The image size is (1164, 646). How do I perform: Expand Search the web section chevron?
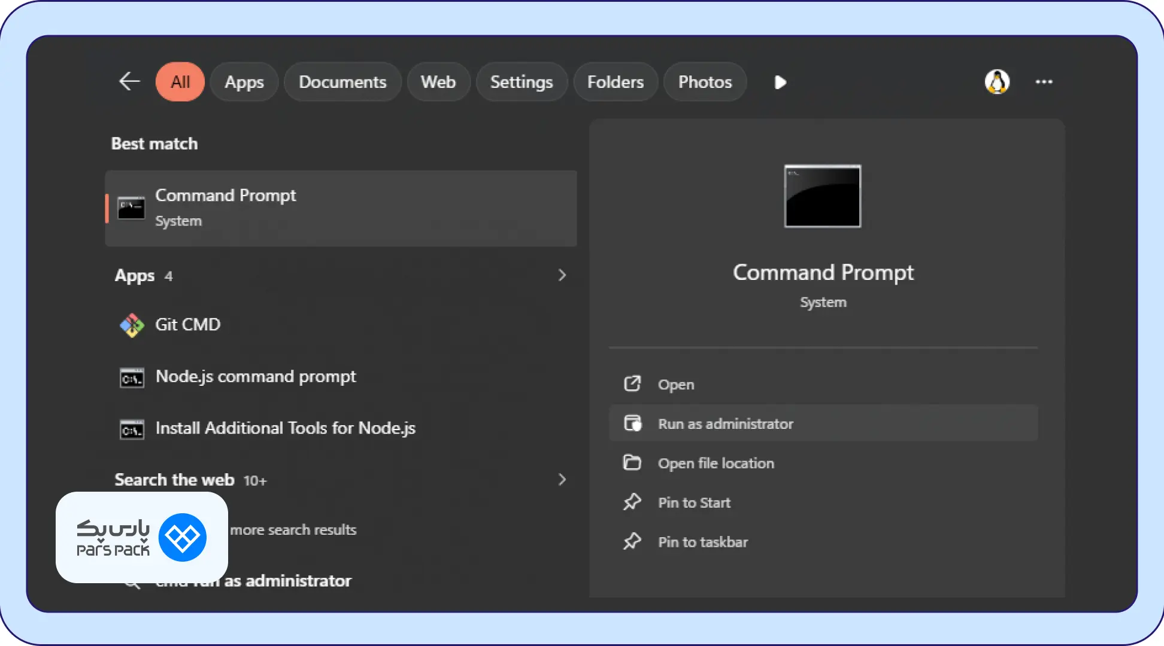562,480
